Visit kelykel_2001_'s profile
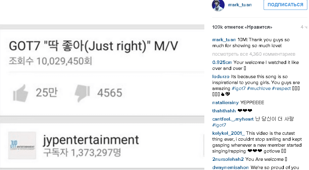The image size is (309, 170). pos(229,133)
